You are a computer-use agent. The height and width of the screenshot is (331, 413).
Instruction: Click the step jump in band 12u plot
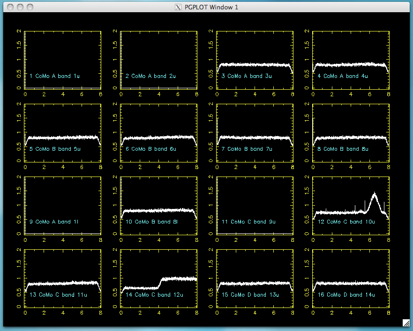pyautogui.click(x=160, y=283)
